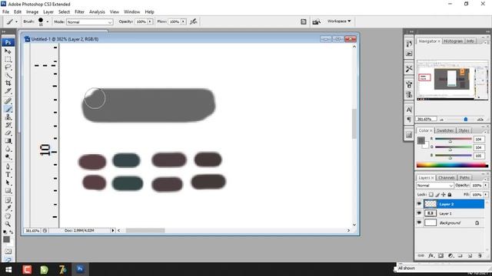Viewport: 492px width, 276px height.
Task: Enable the airbrush option
Action: point(194,21)
